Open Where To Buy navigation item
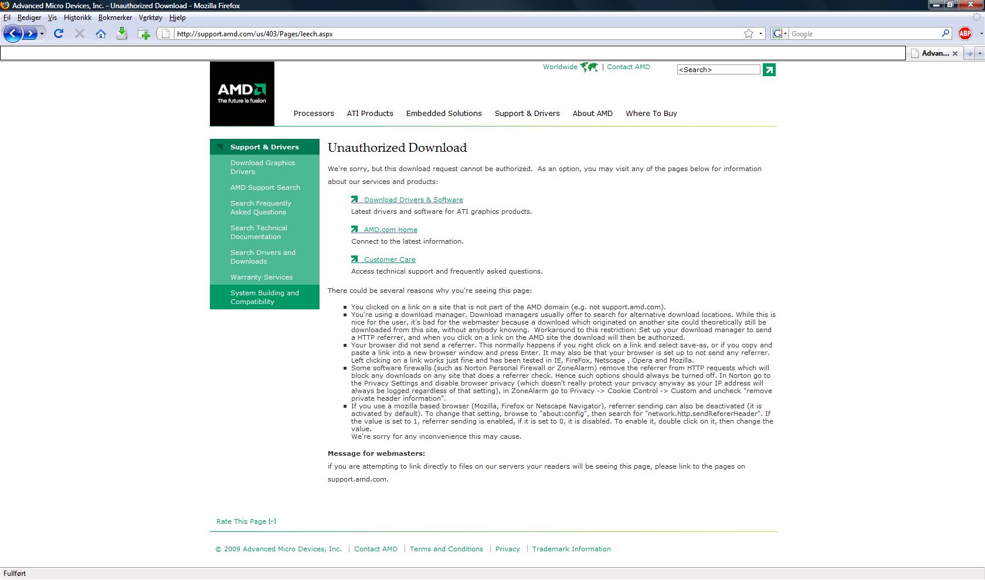The image size is (985, 580). pyautogui.click(x=651, y=114)
